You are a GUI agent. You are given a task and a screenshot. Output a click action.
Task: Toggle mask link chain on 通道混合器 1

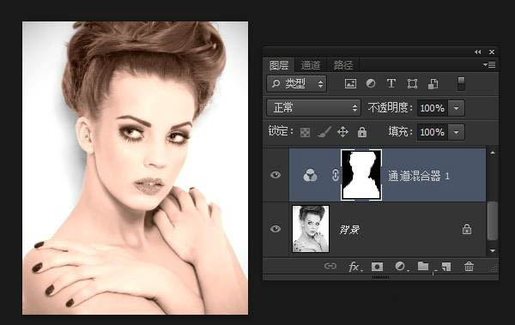pyautogui.click(x=335, y=175)
